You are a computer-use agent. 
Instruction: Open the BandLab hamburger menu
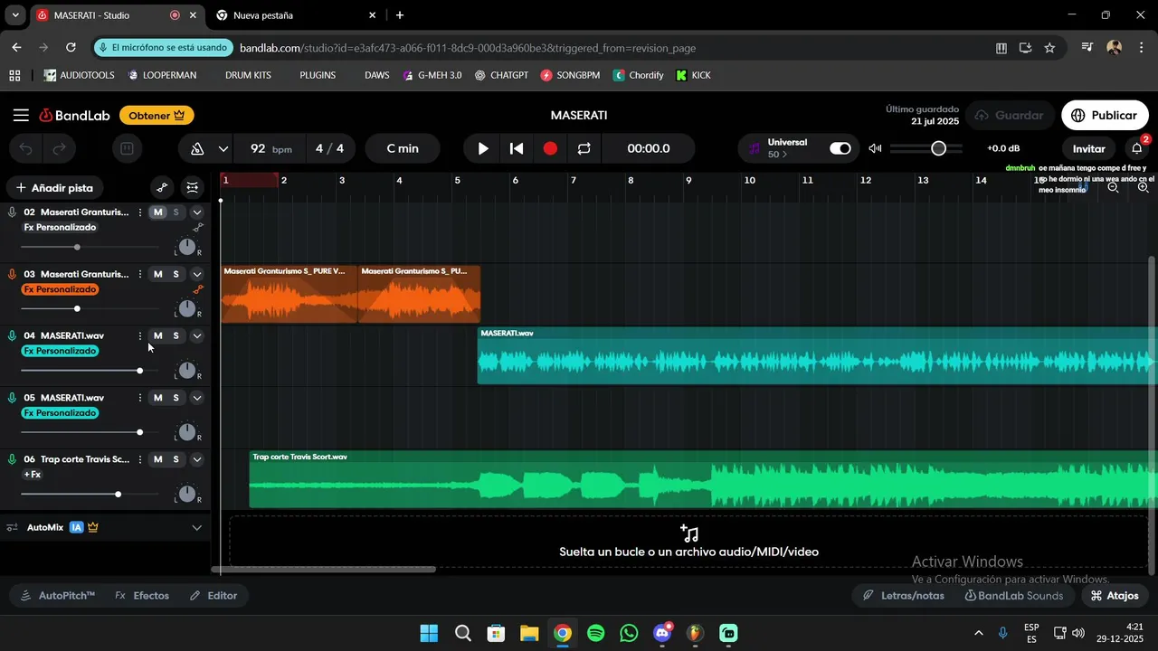[21, 116]
